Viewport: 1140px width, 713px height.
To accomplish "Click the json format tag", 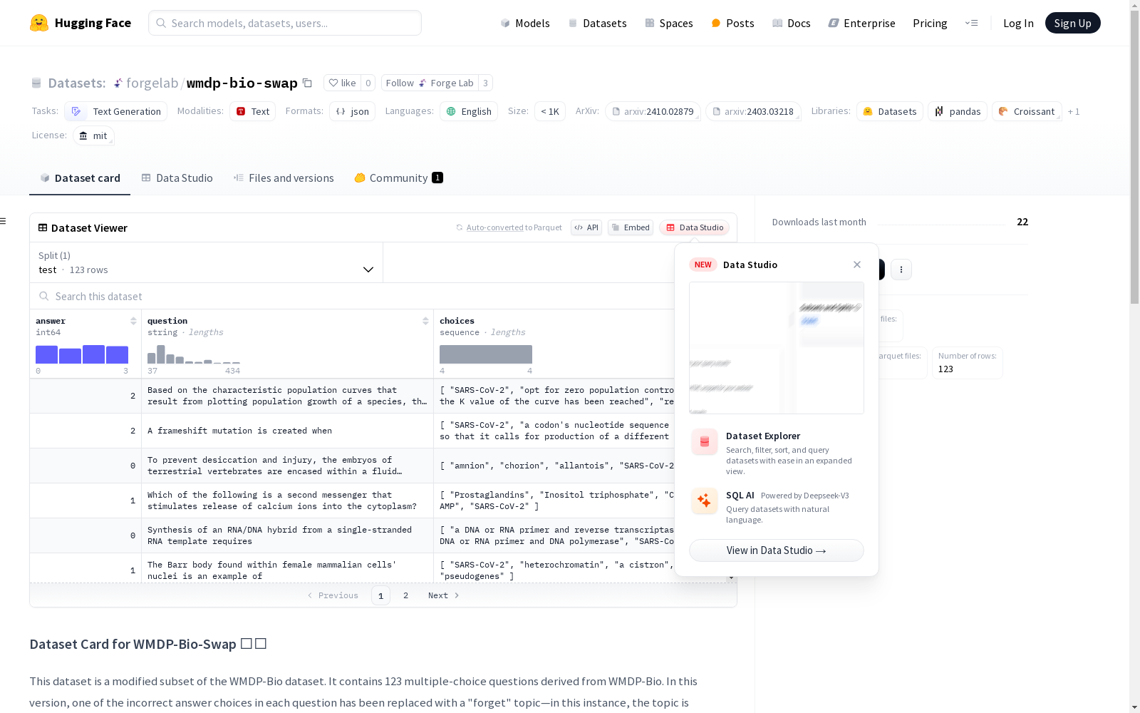I will (352, 111).
